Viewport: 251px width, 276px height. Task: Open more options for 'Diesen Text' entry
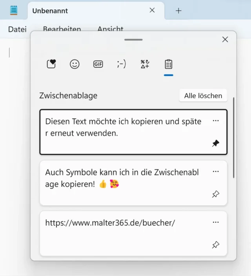(216, 121)
